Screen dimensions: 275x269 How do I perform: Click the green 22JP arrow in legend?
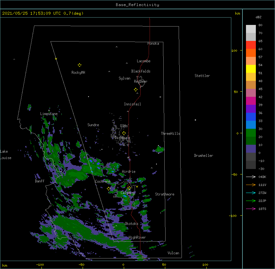point(251,201)
